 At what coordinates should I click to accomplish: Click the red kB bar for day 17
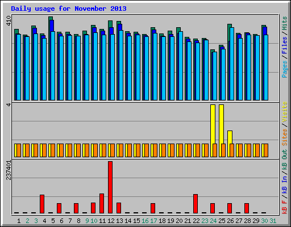[153, 208]
